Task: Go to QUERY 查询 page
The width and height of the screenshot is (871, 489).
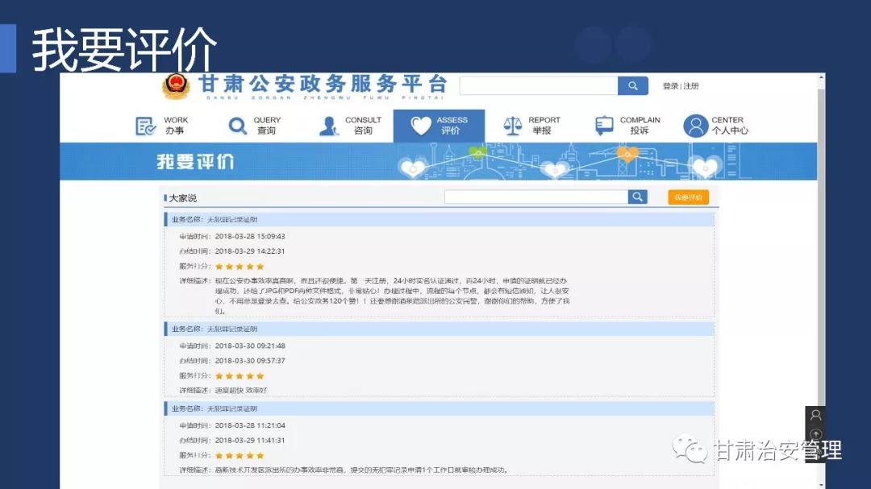Action: (x=255, y=126)
